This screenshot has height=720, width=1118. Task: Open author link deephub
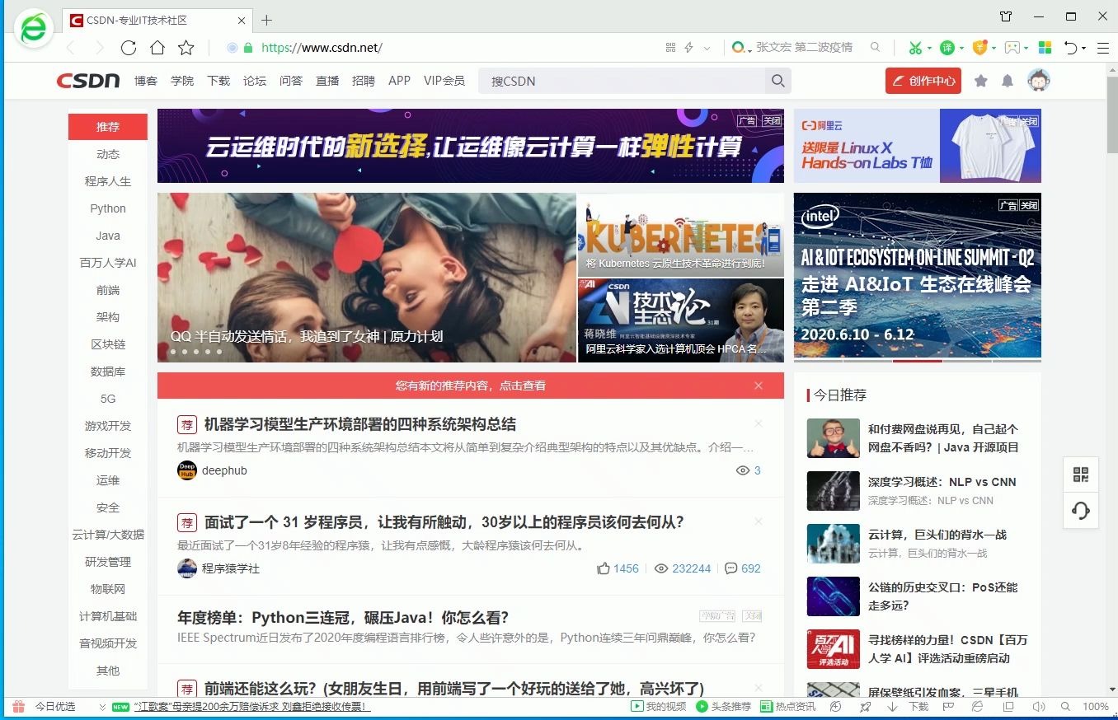coord(224,470)
